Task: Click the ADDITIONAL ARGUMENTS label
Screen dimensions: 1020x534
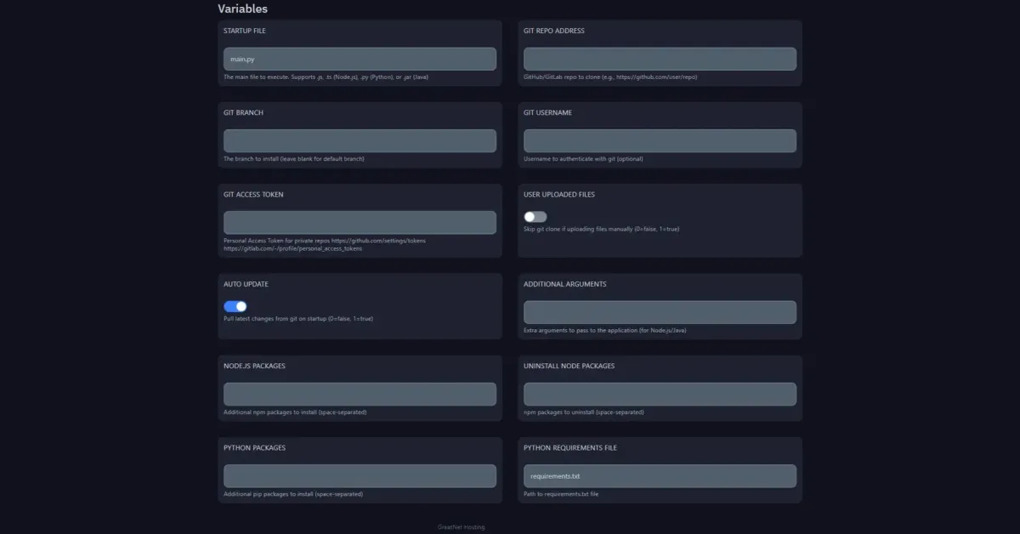Action: [565, 284]
